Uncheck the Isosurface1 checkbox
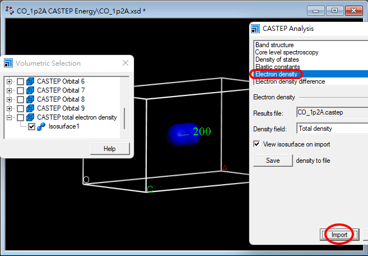The image size is (368, 256). point(31,127)
